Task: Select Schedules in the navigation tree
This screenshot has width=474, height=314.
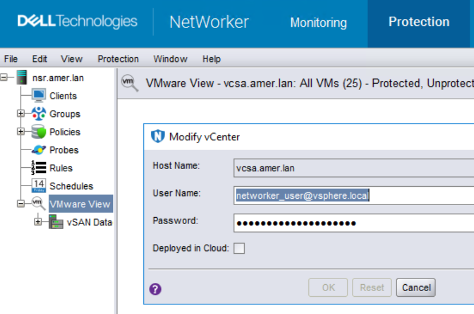Action: coord(71,186)
